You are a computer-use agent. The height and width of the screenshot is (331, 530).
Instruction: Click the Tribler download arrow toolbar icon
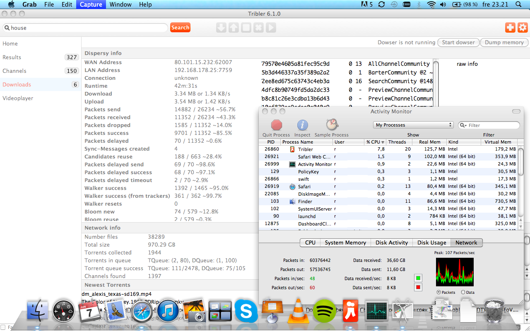221,28
